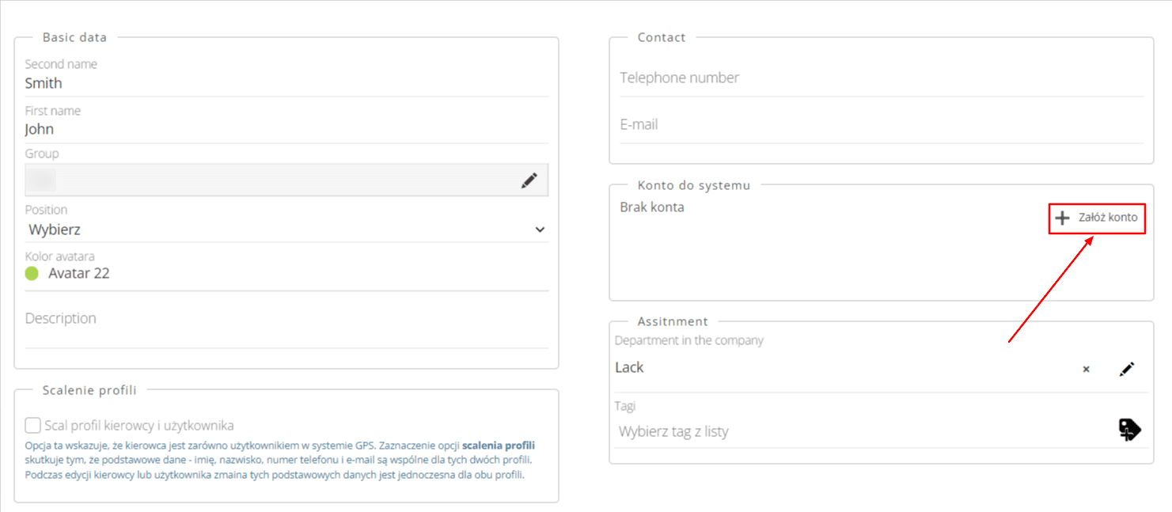Click the Basic data heading
Screen dimensions: 1172x512
point(74,37)
